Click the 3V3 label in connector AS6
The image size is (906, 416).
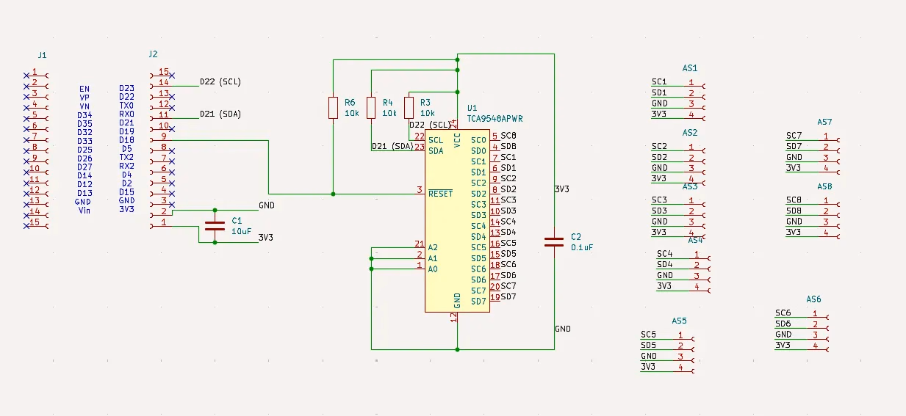pyautogui.click(x=783, y=345)
